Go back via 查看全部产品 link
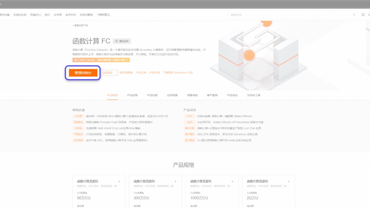The image size is (370, 208). coord(80,25)
